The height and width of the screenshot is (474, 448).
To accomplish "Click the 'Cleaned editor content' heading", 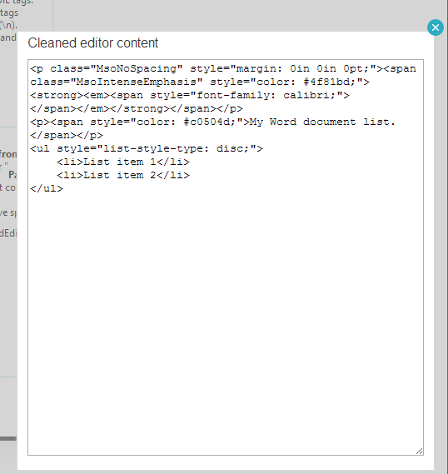I will click(93, 43).
